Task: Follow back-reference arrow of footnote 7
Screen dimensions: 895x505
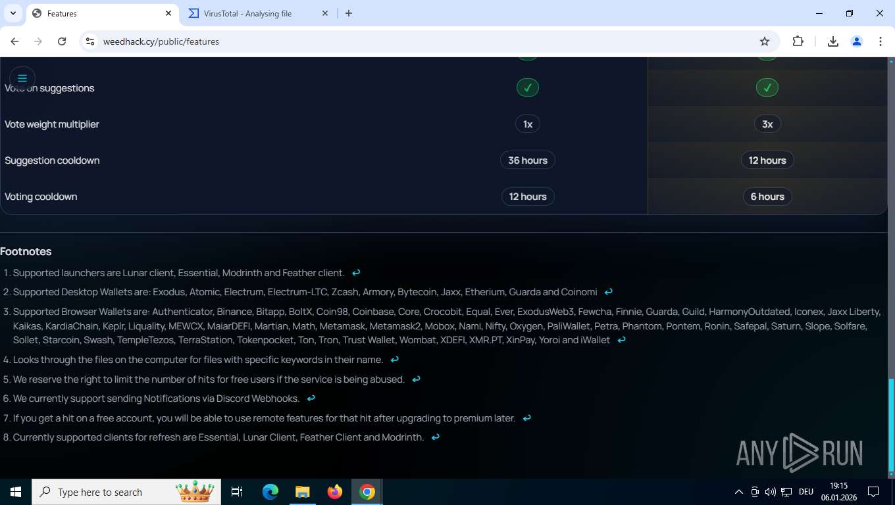Action: 526,418
